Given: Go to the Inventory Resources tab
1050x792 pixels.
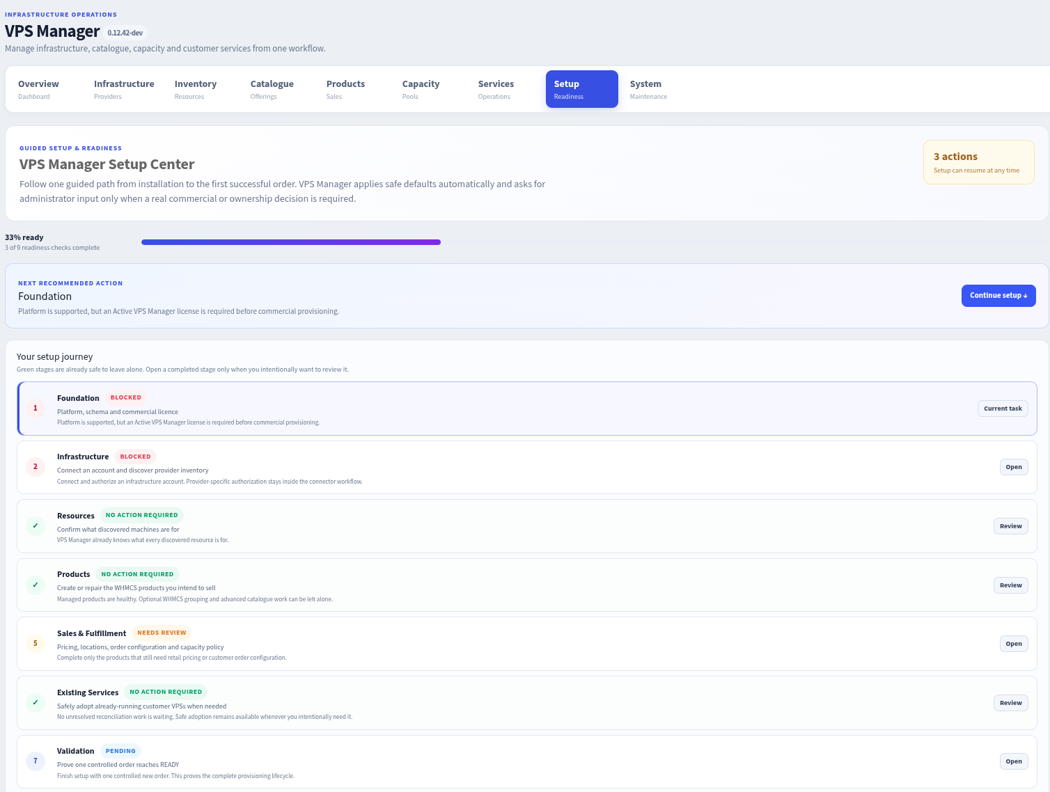Looking at the screenshot, I should click(x=202, y=89).
